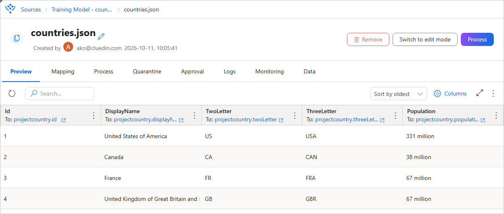504x214 pixels.
Task: Open external link icon for projectcountry.displayName
Action: [181, 120]
